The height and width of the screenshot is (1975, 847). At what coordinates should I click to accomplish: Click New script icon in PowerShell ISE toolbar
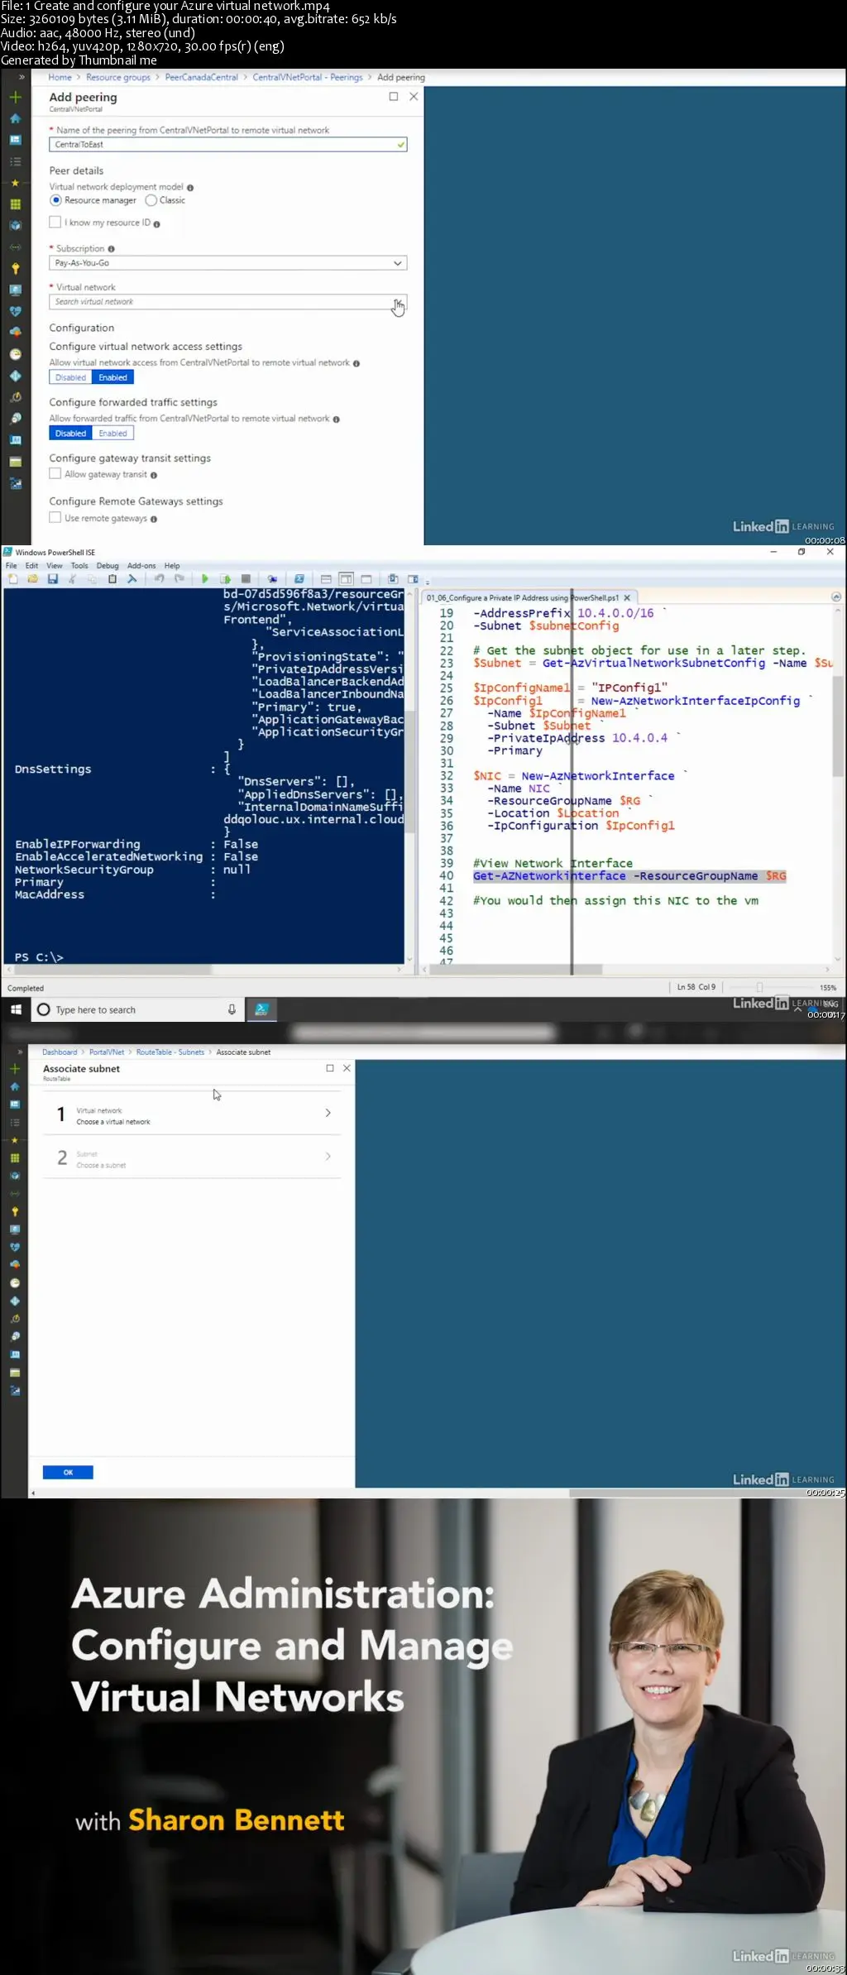point(13,579)
